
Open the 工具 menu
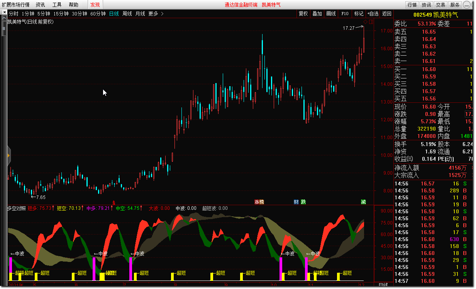tap(57, 5)
